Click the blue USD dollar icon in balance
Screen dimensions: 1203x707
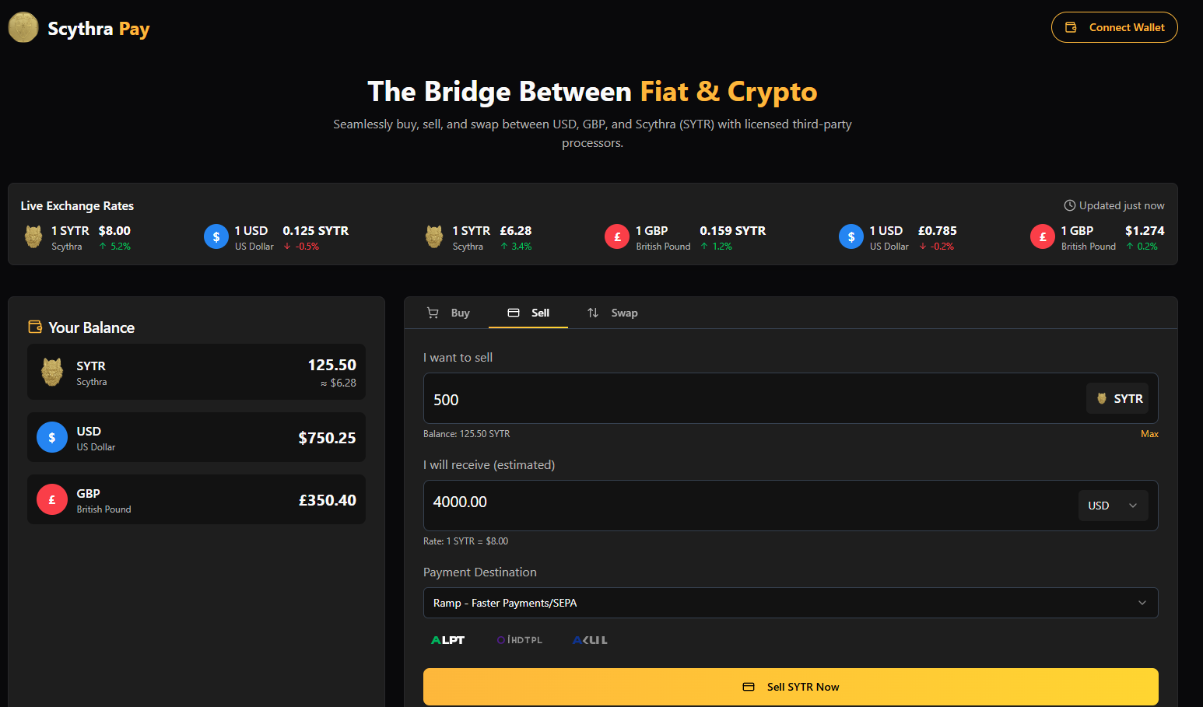pyautogui.click(x=52, y=438)
